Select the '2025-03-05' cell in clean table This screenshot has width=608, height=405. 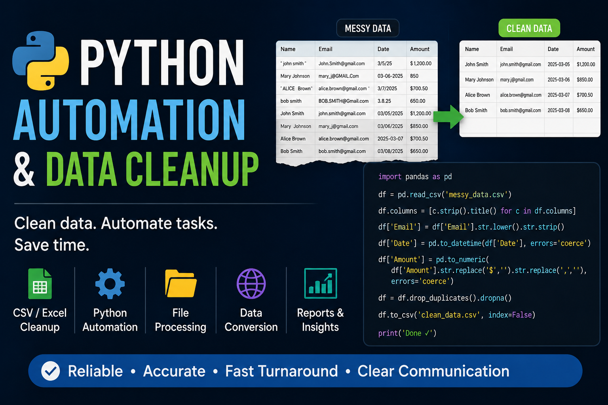click(x=559, y=64)
